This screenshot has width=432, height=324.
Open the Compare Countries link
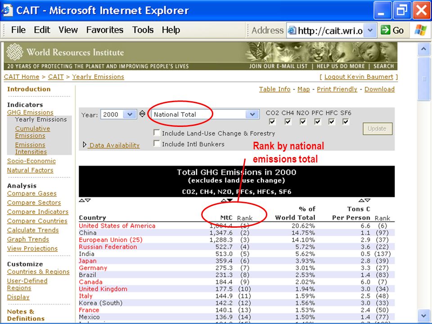click(x=37, y=221)
